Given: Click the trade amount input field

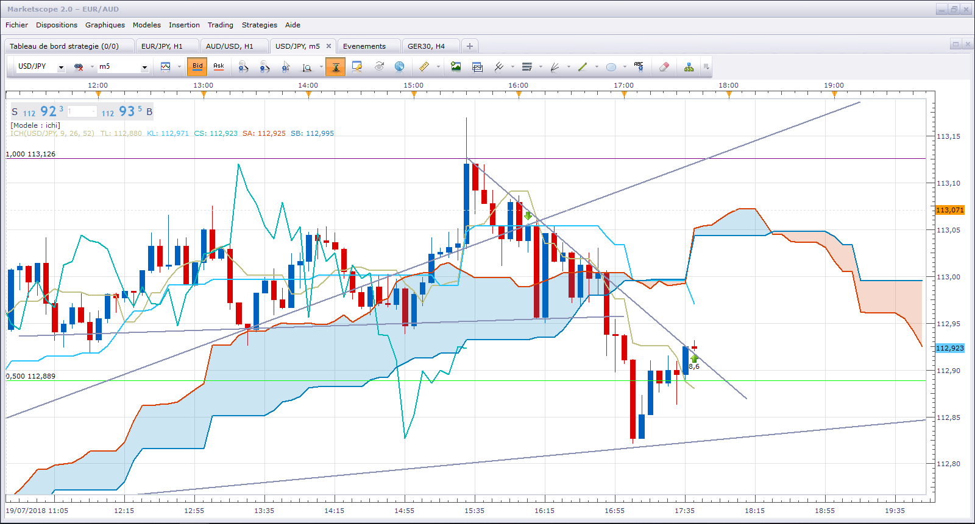Looking at the screenshot, I should click(82, 111).
